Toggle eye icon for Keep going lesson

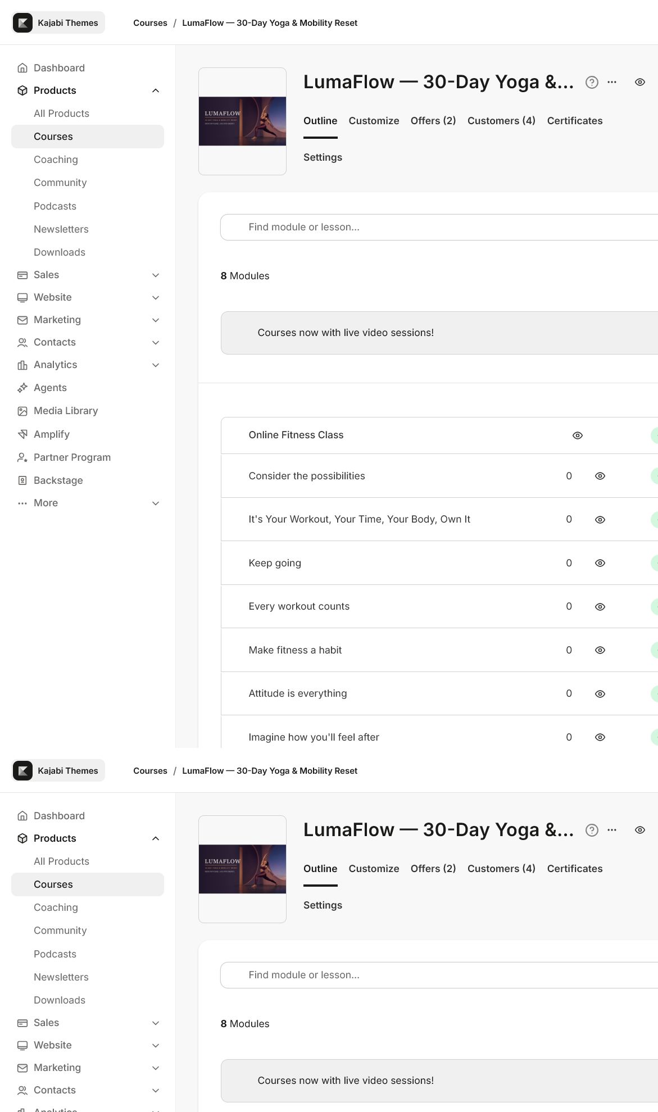tap(600, 563)
